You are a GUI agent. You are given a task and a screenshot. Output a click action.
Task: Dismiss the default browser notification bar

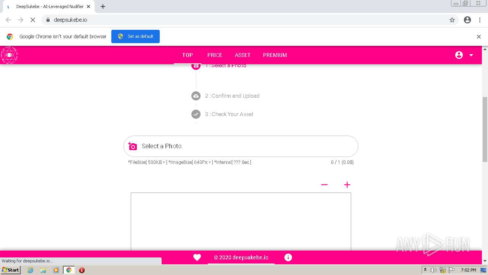(x=479, y=37)
